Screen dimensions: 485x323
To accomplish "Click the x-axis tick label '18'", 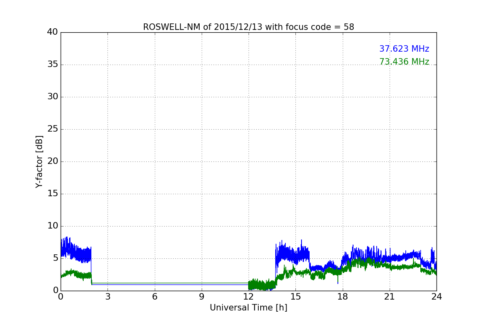I will pyautogui.click(x=343, y=297).
